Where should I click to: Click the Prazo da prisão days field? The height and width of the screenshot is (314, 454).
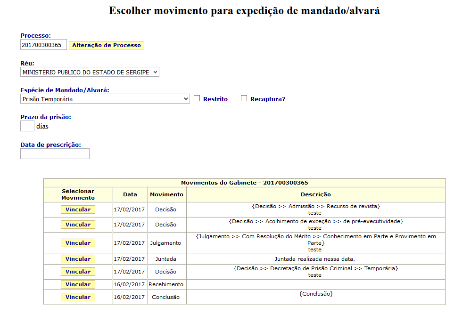(27, 126)
